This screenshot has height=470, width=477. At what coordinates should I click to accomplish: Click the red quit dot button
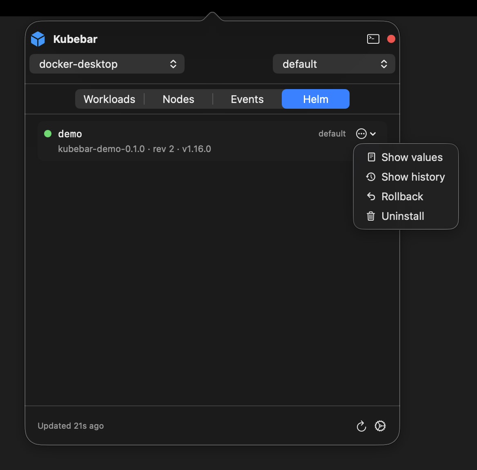tap(391, 39)
